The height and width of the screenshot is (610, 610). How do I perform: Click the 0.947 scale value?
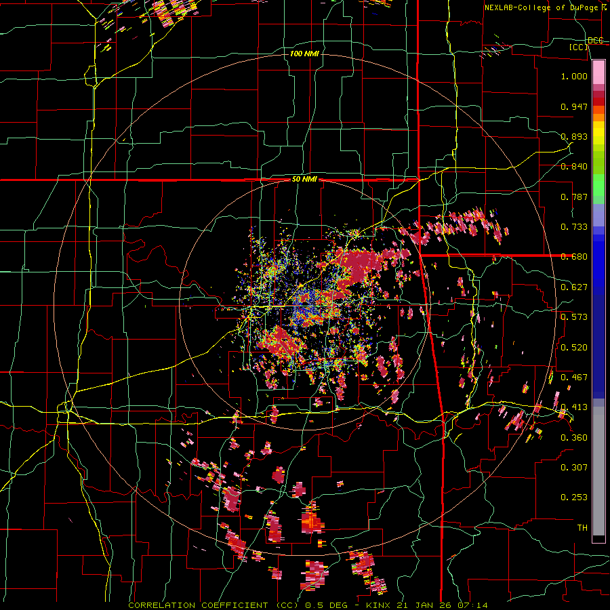point(574,106)
